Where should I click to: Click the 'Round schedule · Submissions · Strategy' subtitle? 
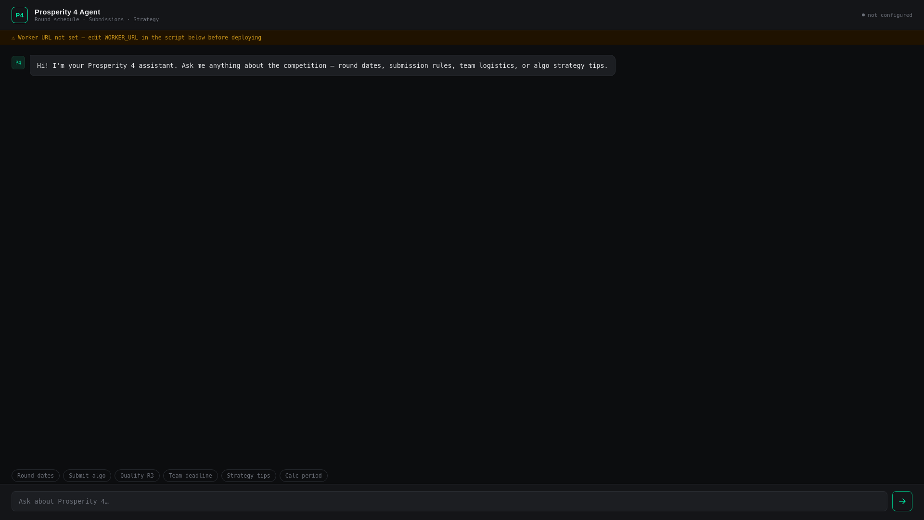pyautogui.click(x=97, y=20)
